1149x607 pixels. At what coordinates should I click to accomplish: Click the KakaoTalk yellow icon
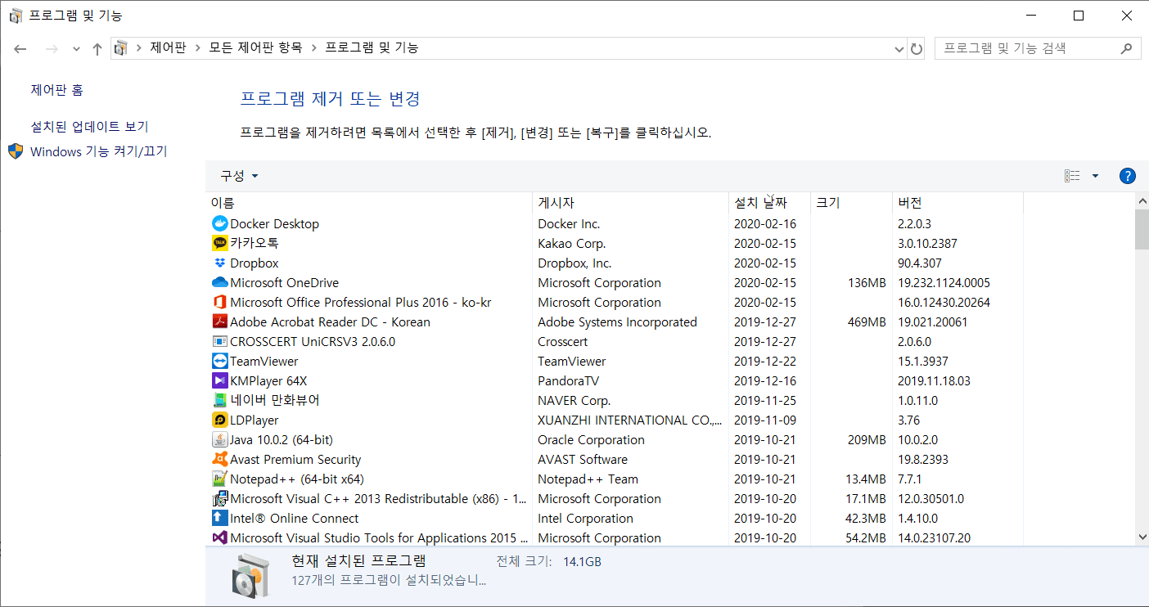[219, 243]
